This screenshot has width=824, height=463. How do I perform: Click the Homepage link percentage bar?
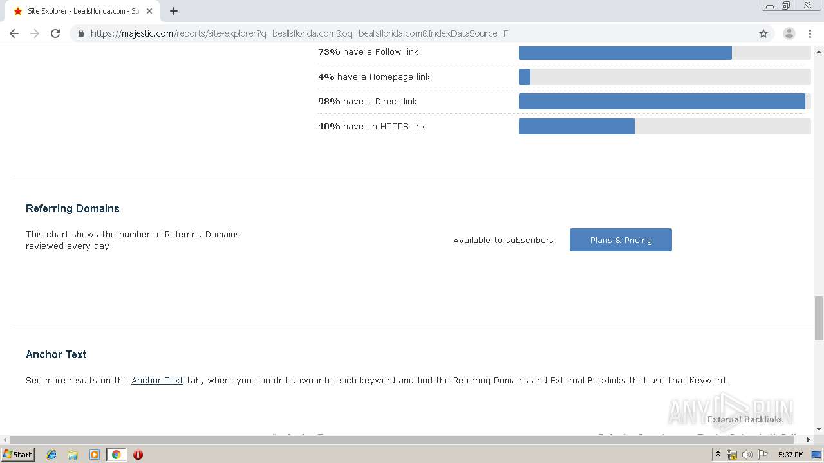tap(664, 77)
